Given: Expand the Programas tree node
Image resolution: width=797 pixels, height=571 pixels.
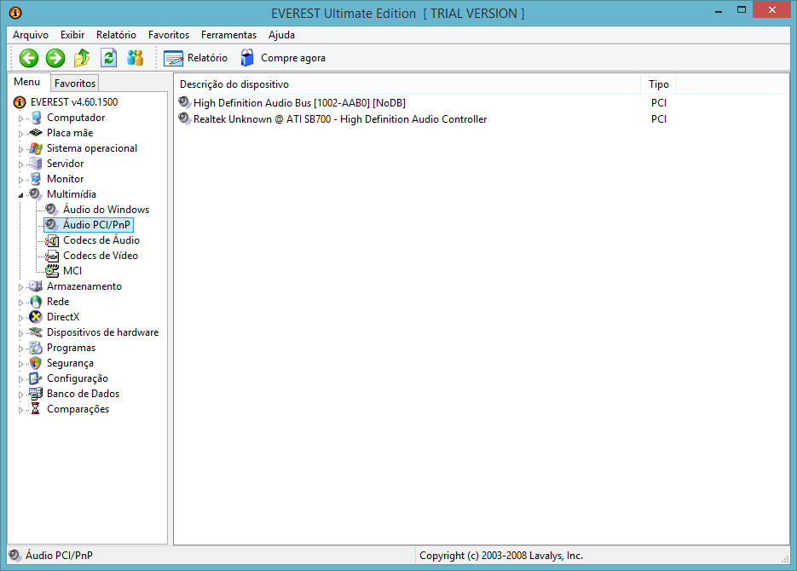Looking at the screenshot, I should point(20,349).
